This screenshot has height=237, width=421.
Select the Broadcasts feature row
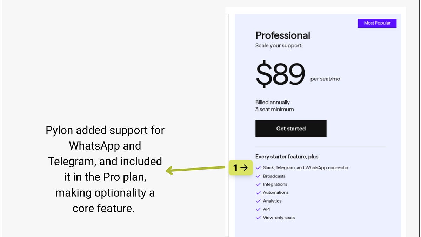pos(274,176)
